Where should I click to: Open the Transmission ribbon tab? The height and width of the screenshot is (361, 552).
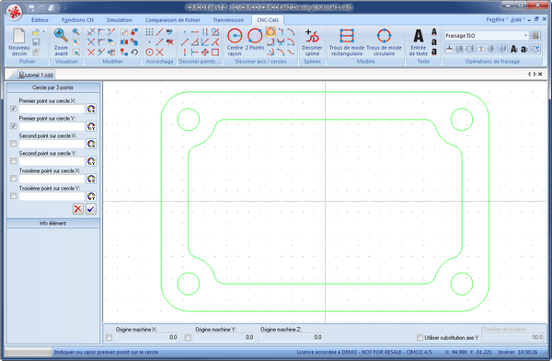coord(228,20)
